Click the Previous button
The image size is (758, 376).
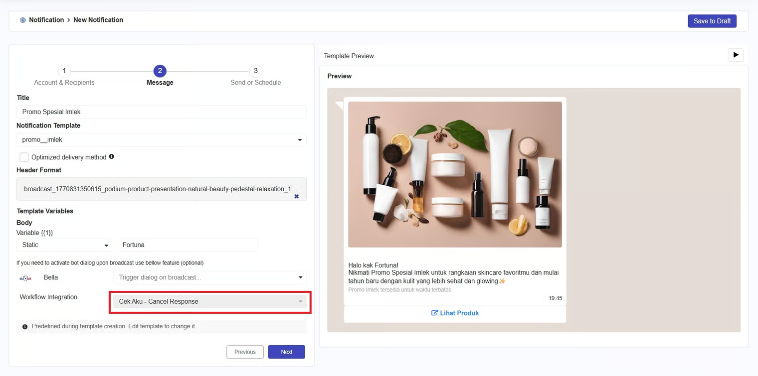[x=245, y=352]
